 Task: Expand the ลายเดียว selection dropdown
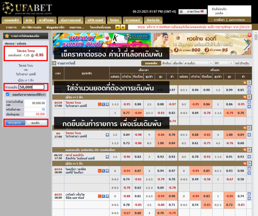pos(199,63)
